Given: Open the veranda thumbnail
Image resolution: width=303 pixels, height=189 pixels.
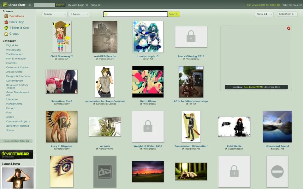Looking at the screenshot, I should tap(105, 127).
